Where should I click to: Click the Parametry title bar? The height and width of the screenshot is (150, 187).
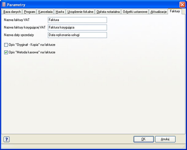point(92,5)
